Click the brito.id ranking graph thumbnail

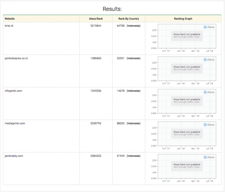183,38
